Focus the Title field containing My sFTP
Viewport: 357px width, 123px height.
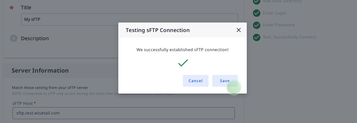129,19
